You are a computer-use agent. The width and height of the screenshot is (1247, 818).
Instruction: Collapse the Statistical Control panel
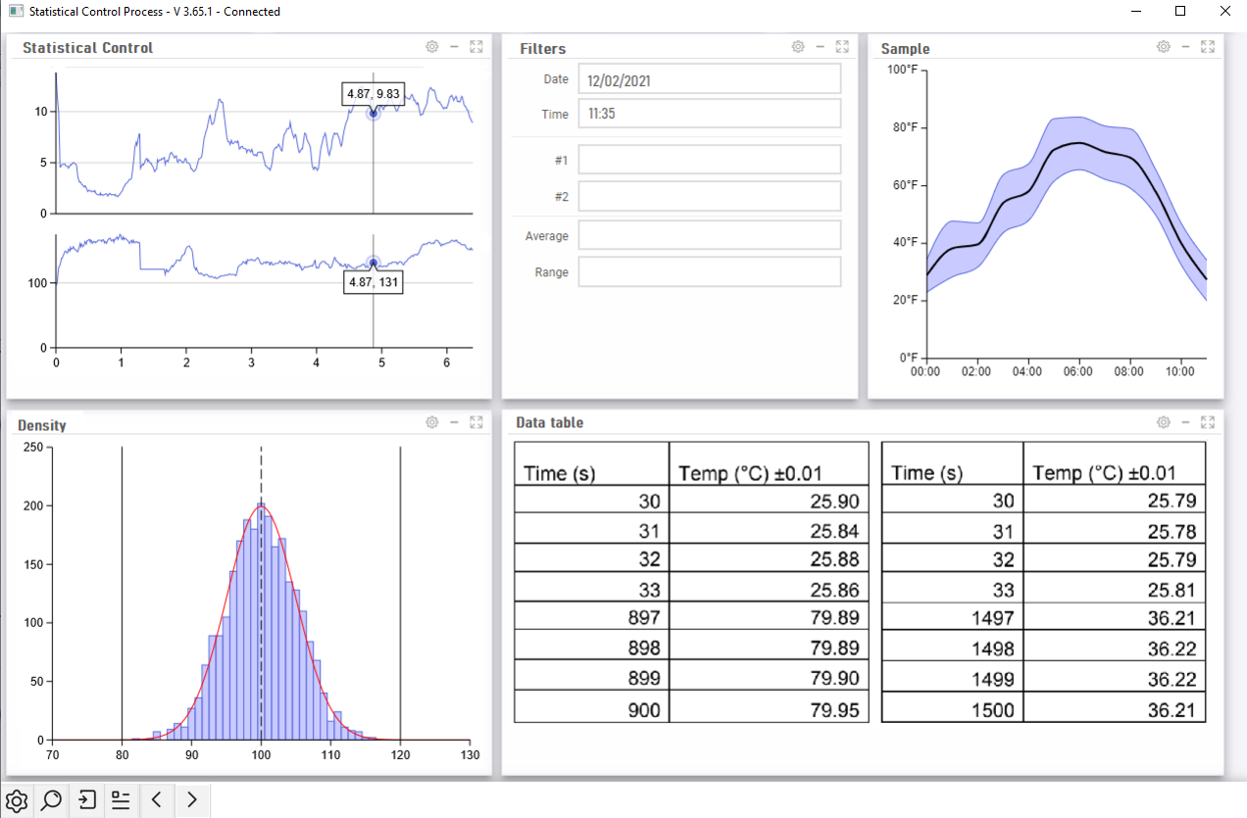point(454,46)
